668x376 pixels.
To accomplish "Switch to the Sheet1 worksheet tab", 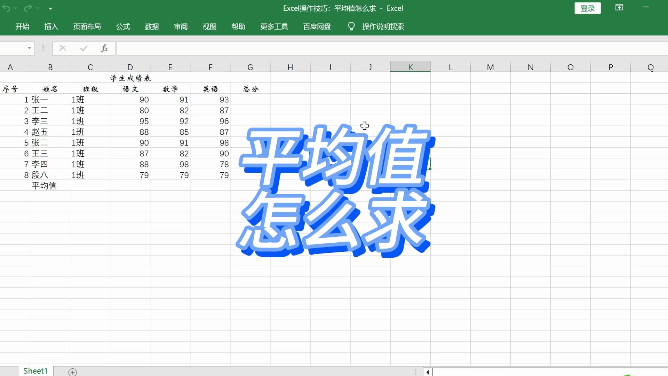I will pyautogui.click(x=35, y=371).
